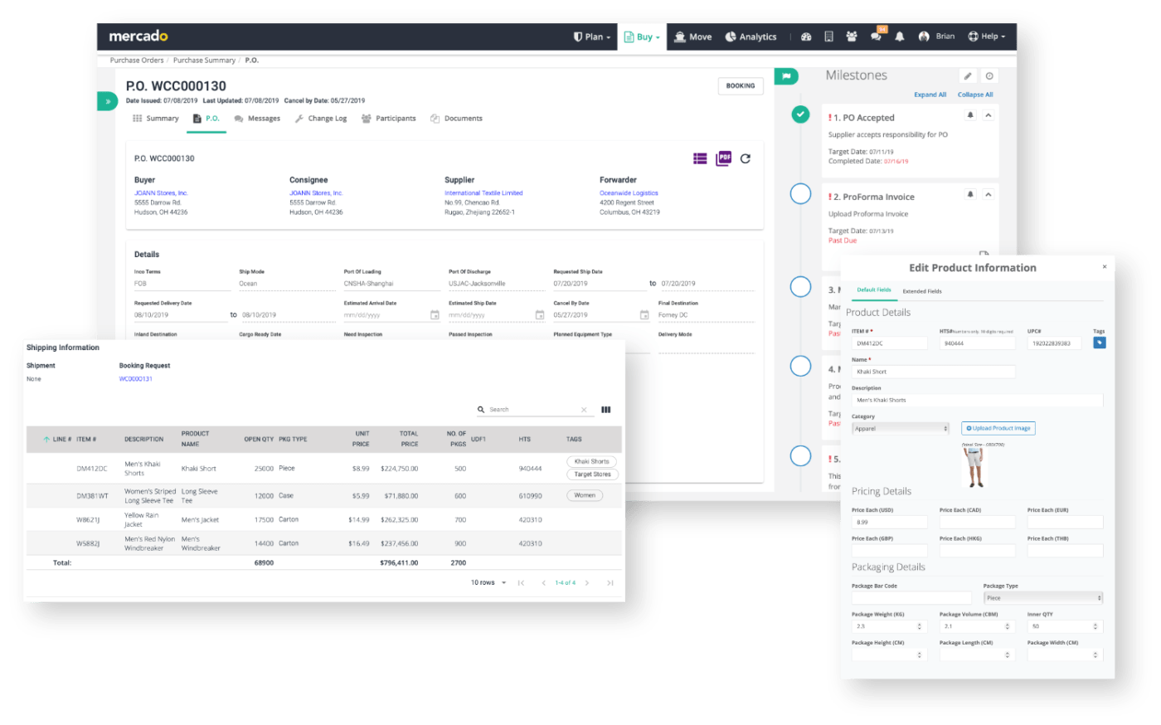Click the building icon in the top navbar
Viewport: 1161px width, 725px height.
tap(828, 36)
